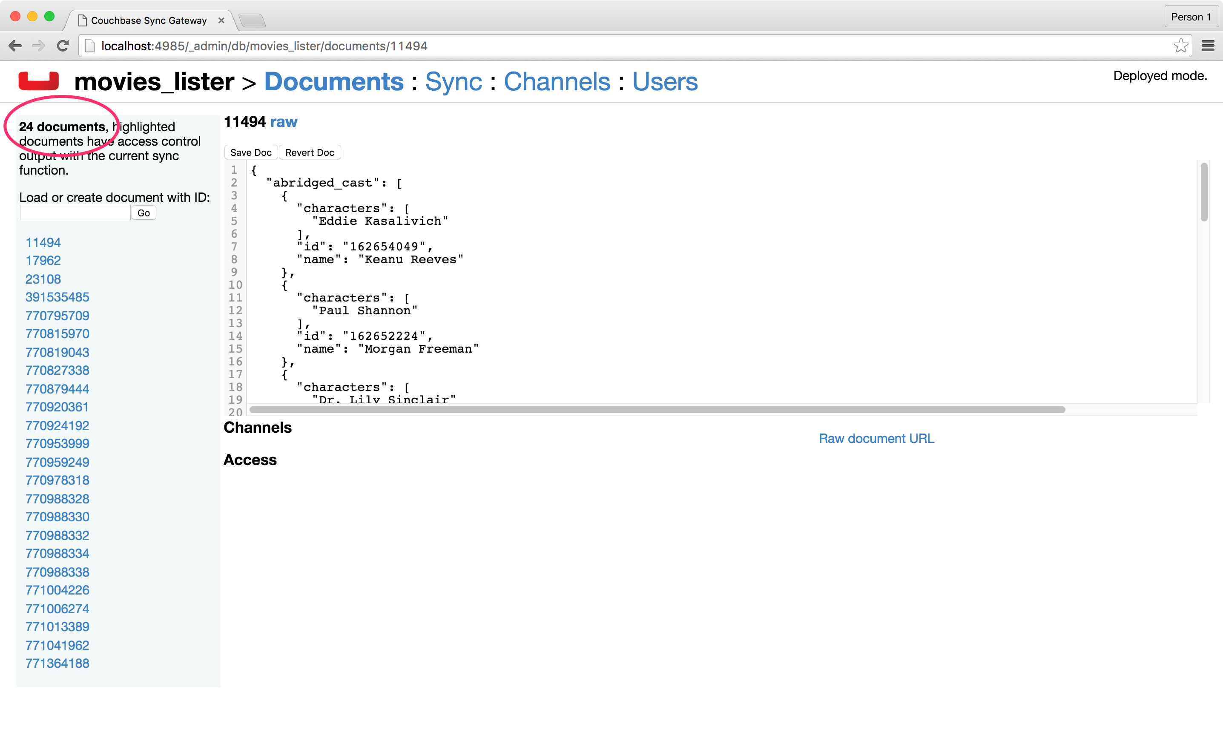Open a new browser tab
1223x747 pixels.
252,20
